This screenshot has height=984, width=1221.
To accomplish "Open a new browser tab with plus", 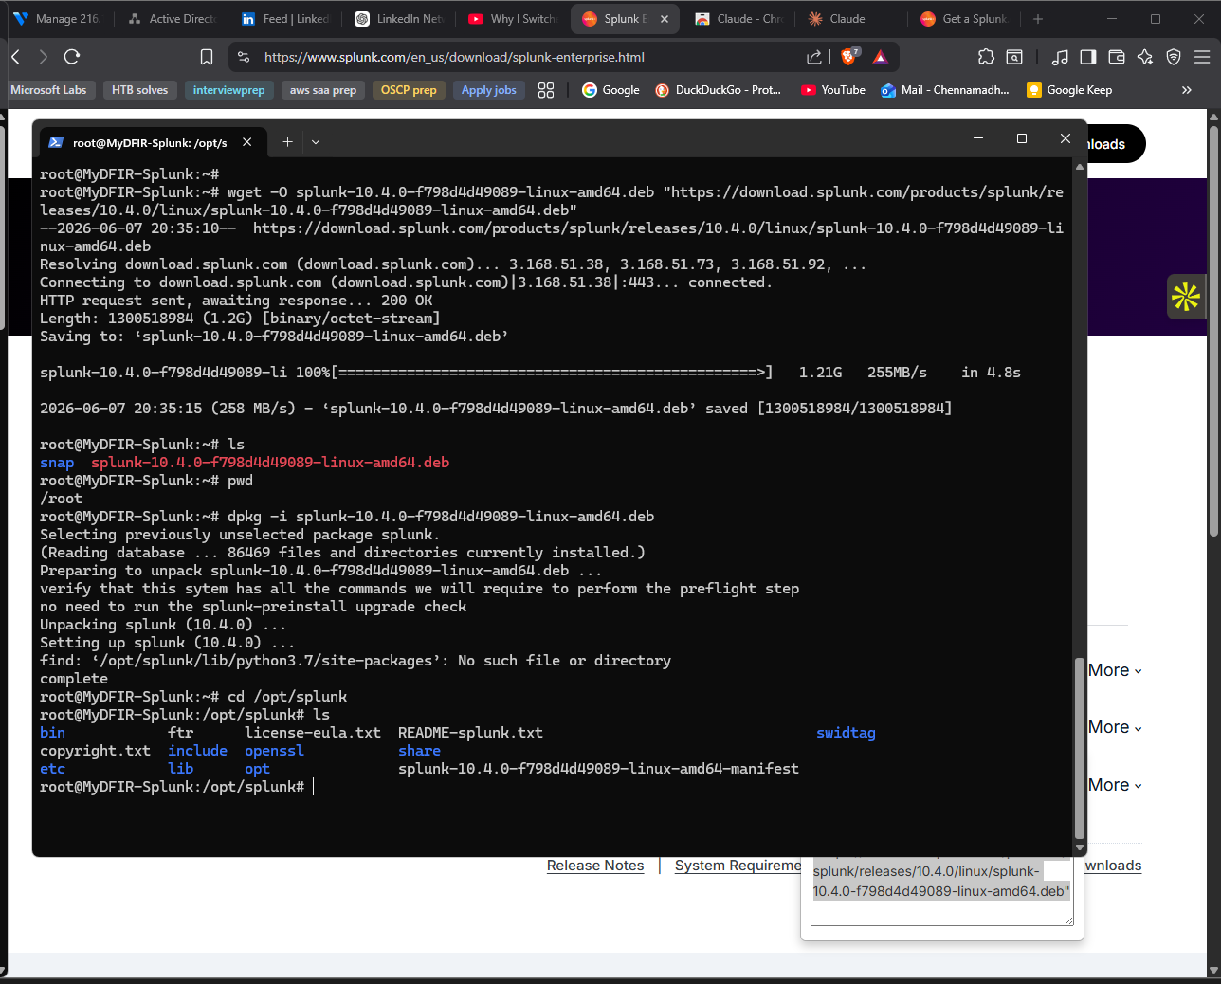I will (x=1038, y=19).
